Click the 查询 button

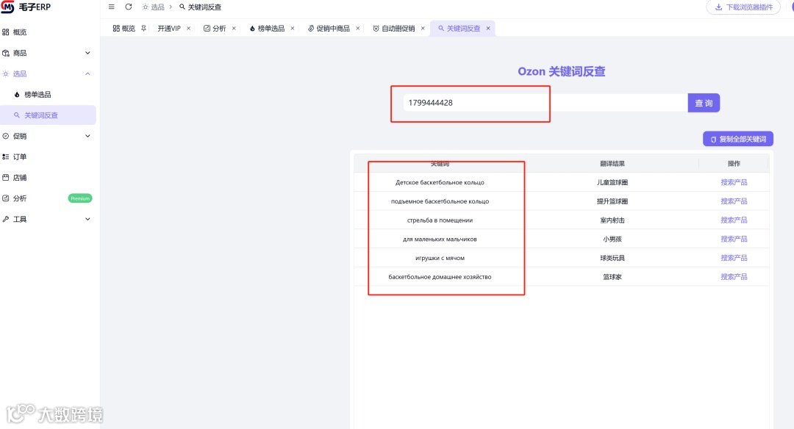704,103
